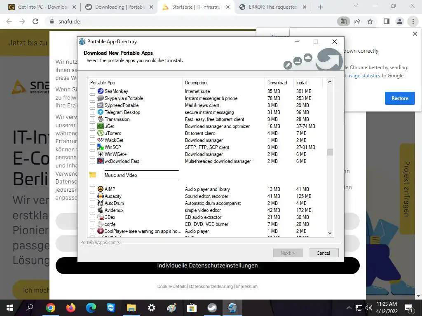
Task: Click the Skype via sPortable icon
Action: tap(101, 98)
